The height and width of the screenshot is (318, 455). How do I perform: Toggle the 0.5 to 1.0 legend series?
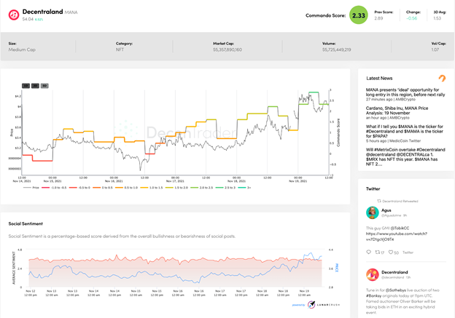pos(126,188)
